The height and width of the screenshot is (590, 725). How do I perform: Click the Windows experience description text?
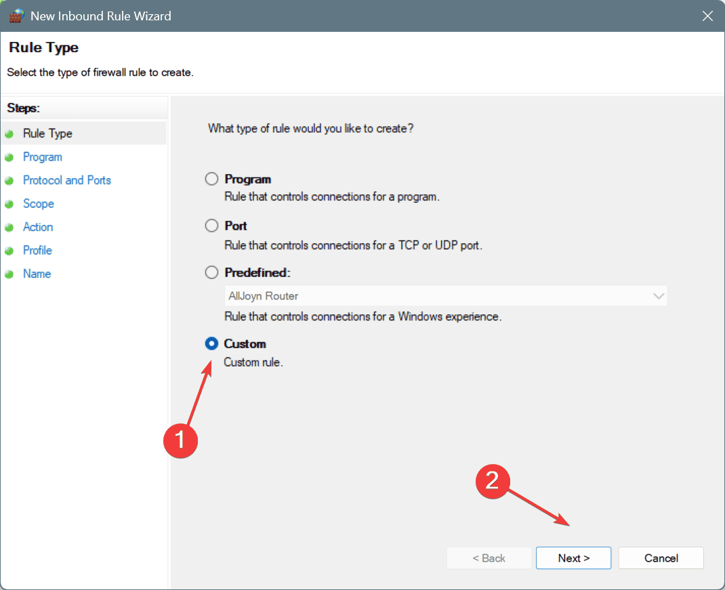point(363,317)
